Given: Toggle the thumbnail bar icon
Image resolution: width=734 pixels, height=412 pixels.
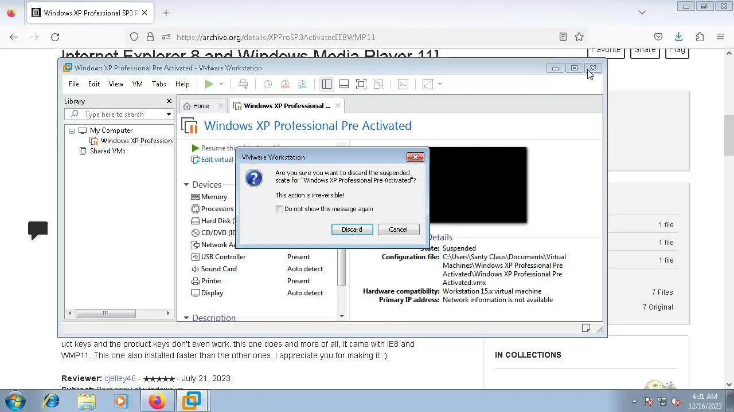Looking at the screenshot, I should point(344,84).
